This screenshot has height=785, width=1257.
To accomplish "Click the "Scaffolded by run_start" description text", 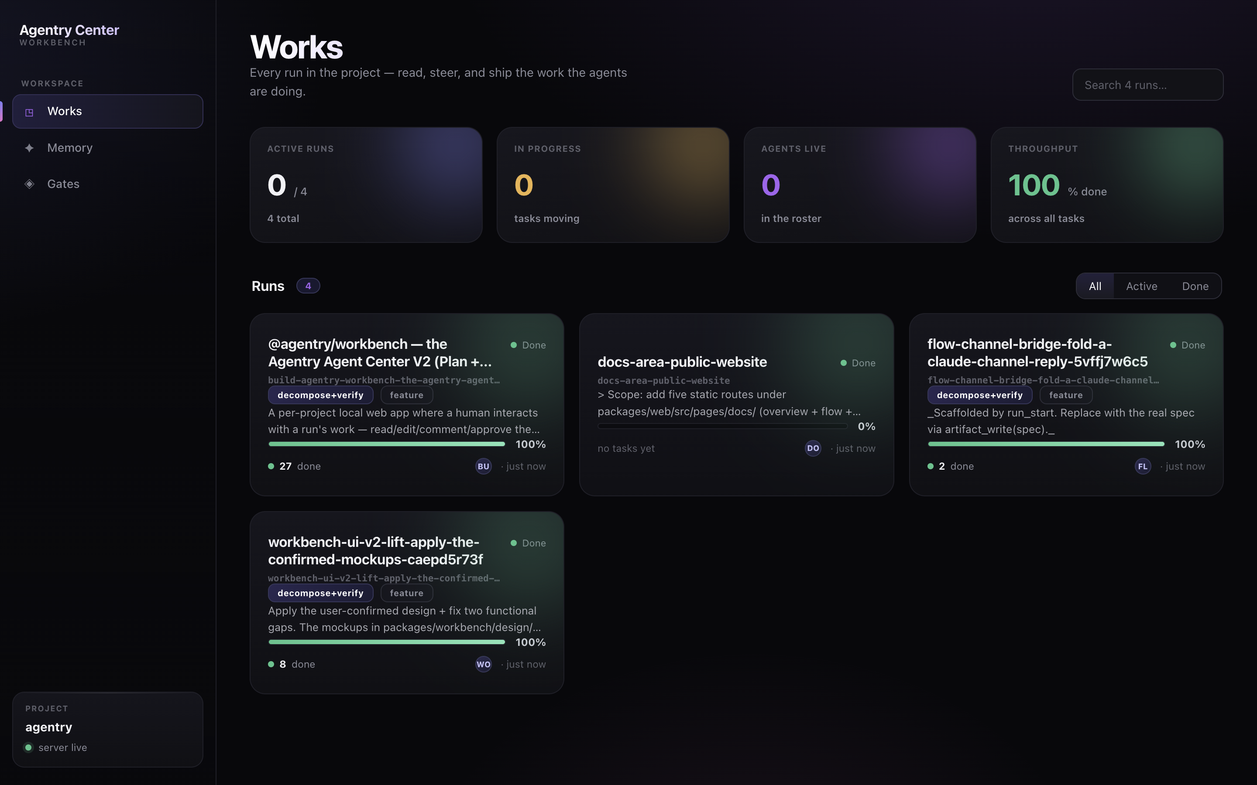I will [1061, 421].
